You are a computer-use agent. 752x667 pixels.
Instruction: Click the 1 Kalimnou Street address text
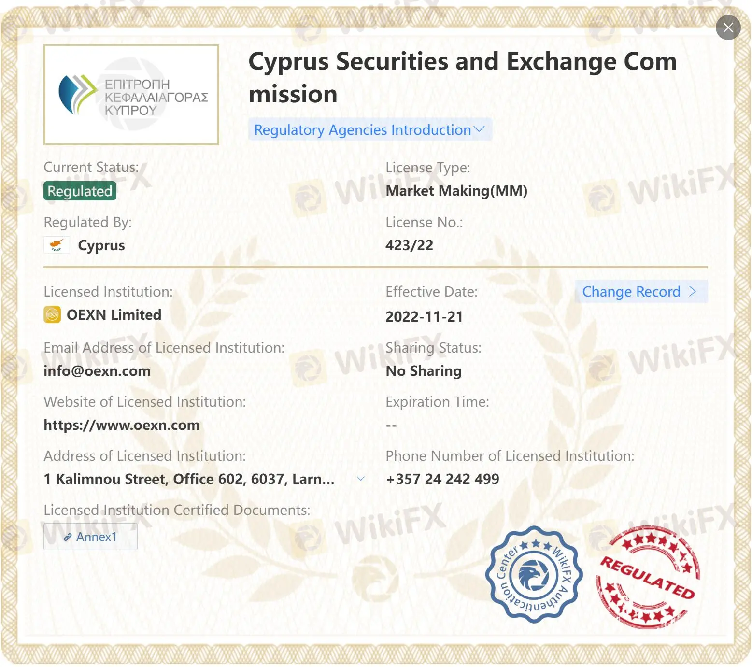tap(189, 479)
